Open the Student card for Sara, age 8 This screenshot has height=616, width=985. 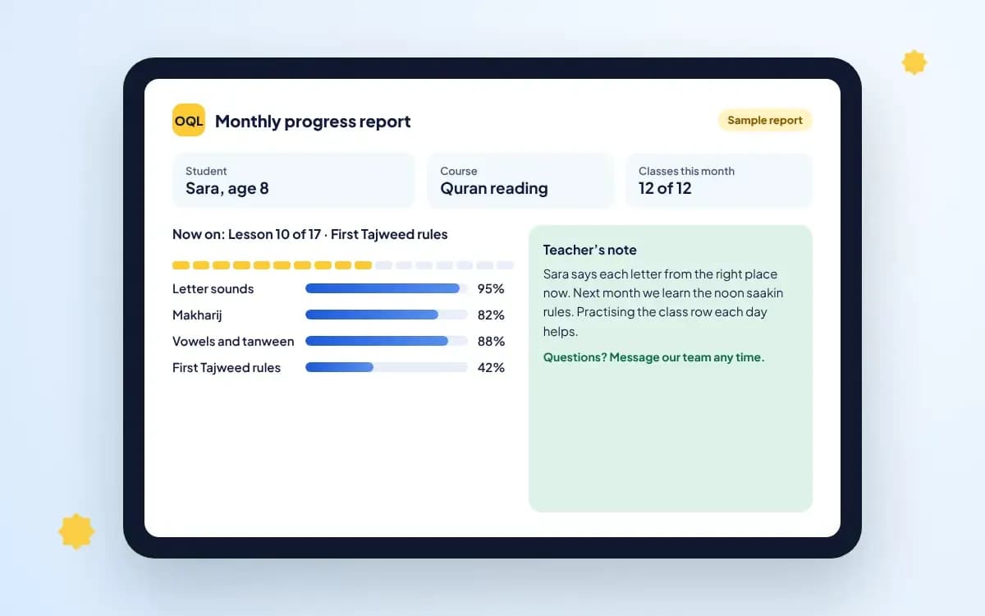[294, 181]
